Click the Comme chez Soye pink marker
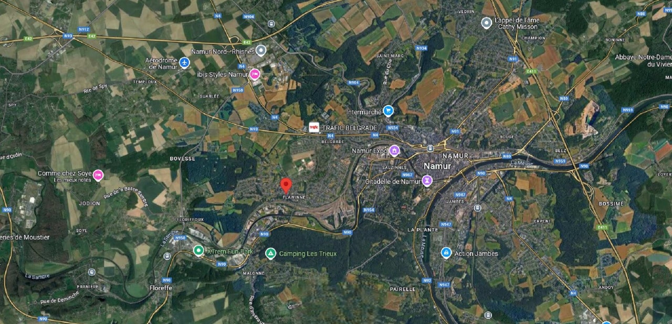Screen dimensions: 672x324 pyautogui.click(x=98, y=175)
